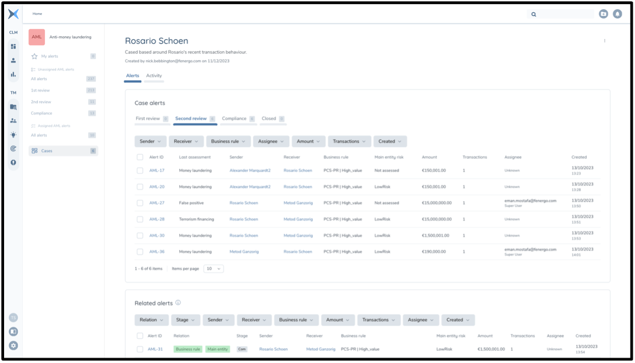The height and width of the screenshot is (363, 635).
Task: Click the search field in the top bar
Action: (565, 14)
